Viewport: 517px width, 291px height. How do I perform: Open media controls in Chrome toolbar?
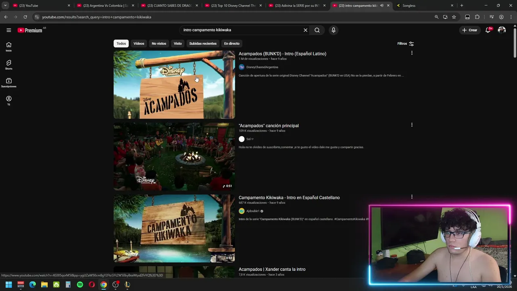(x=491, y=17)
